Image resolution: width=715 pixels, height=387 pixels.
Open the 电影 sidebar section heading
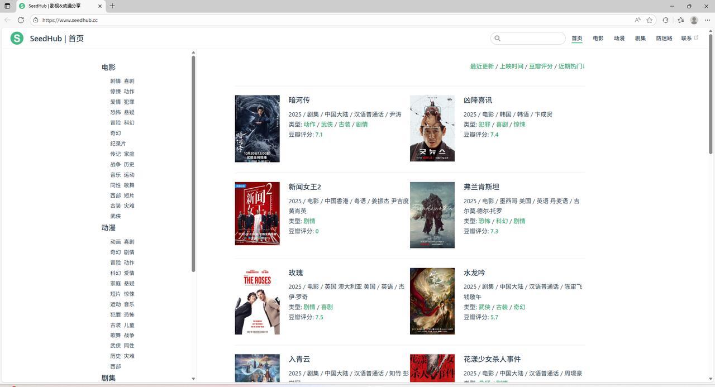(108, 67)
